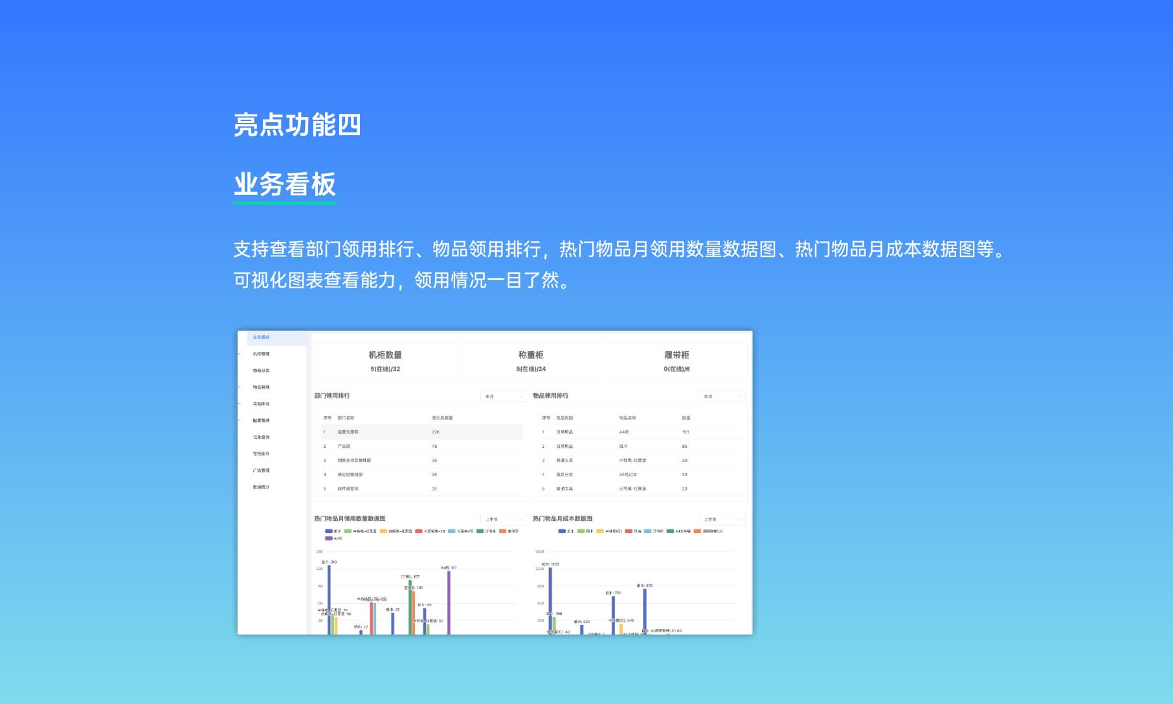The width and height of the screenshot is (1173, 704).
Task: Click the 履带柜 summary card
Action: coord(676,361)
